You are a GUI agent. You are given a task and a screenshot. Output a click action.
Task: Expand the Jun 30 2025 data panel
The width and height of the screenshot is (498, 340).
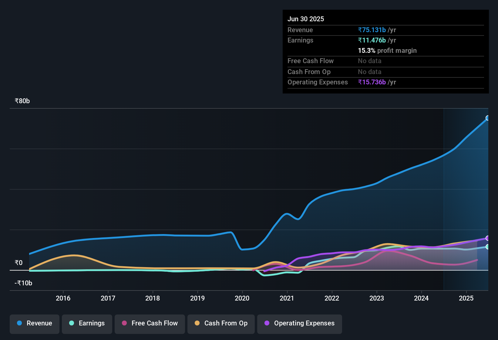(306, 19)
